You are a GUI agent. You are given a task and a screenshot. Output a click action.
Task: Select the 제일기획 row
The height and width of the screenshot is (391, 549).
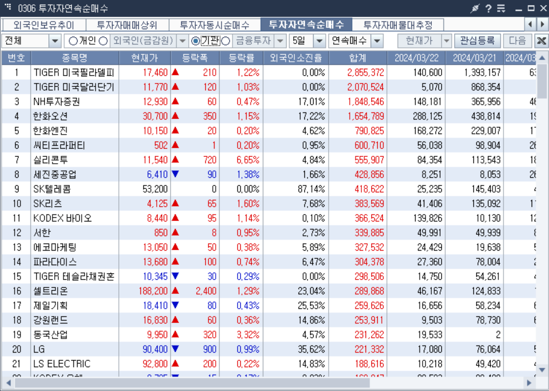(x=269, y=305)
